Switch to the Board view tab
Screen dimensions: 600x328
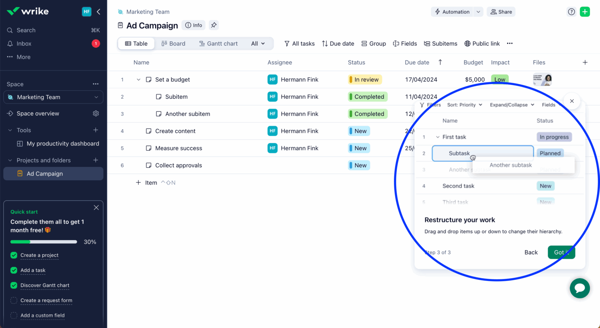(x=173, y=44)
